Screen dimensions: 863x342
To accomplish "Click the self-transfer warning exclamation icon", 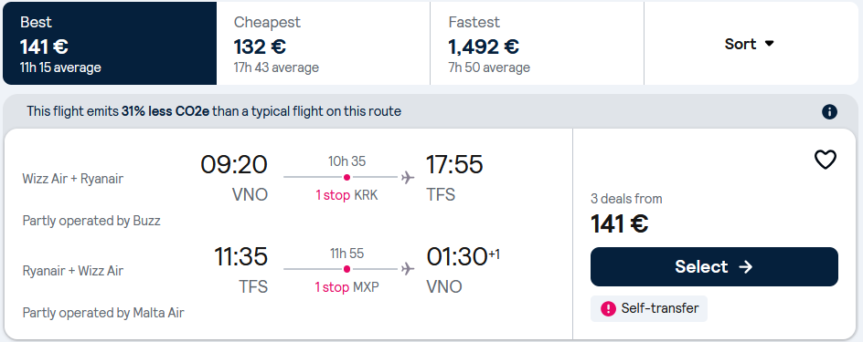I will tap(608, 308).
